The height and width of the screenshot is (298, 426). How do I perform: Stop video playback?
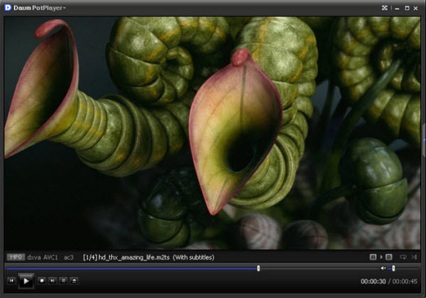[42, 281]
